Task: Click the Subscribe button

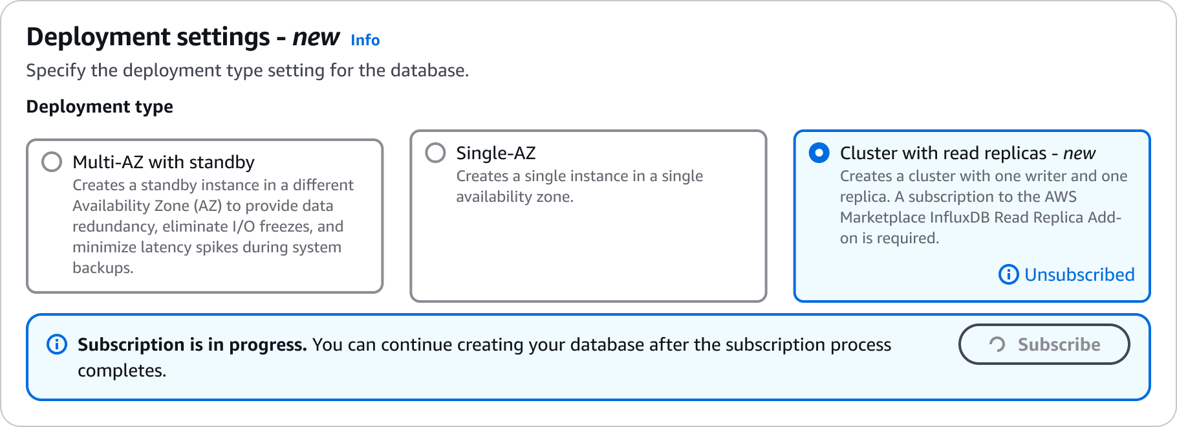Action: (x=1044, y=345)
